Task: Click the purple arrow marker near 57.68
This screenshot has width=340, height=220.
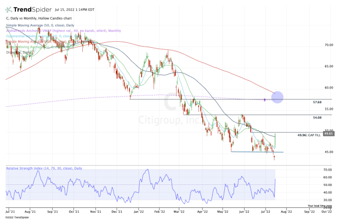Action: 265,99
